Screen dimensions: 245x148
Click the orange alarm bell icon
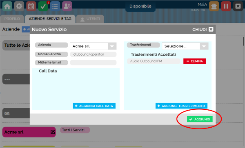(214, 6)
